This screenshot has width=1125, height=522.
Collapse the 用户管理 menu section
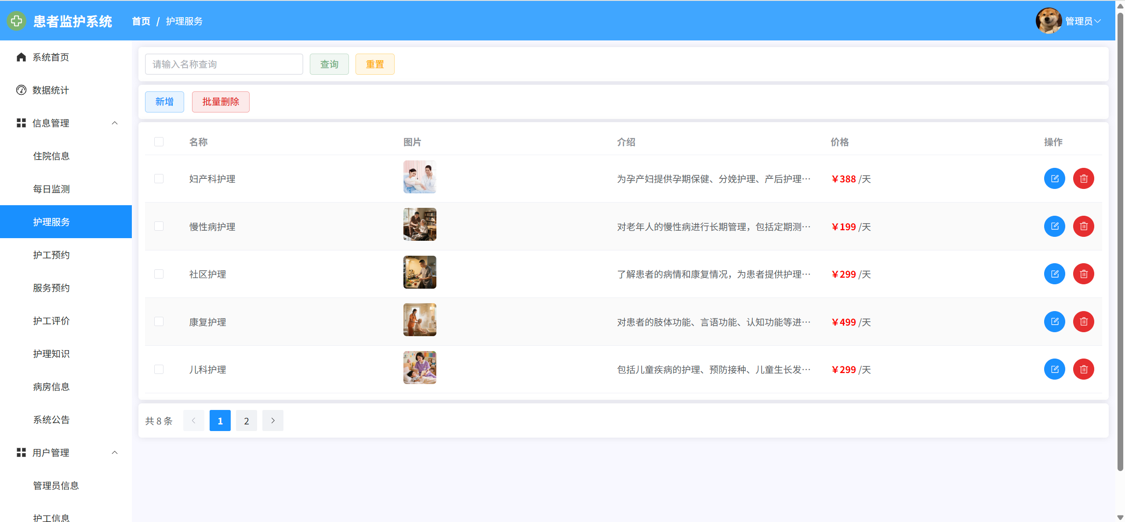click(115, 453)
